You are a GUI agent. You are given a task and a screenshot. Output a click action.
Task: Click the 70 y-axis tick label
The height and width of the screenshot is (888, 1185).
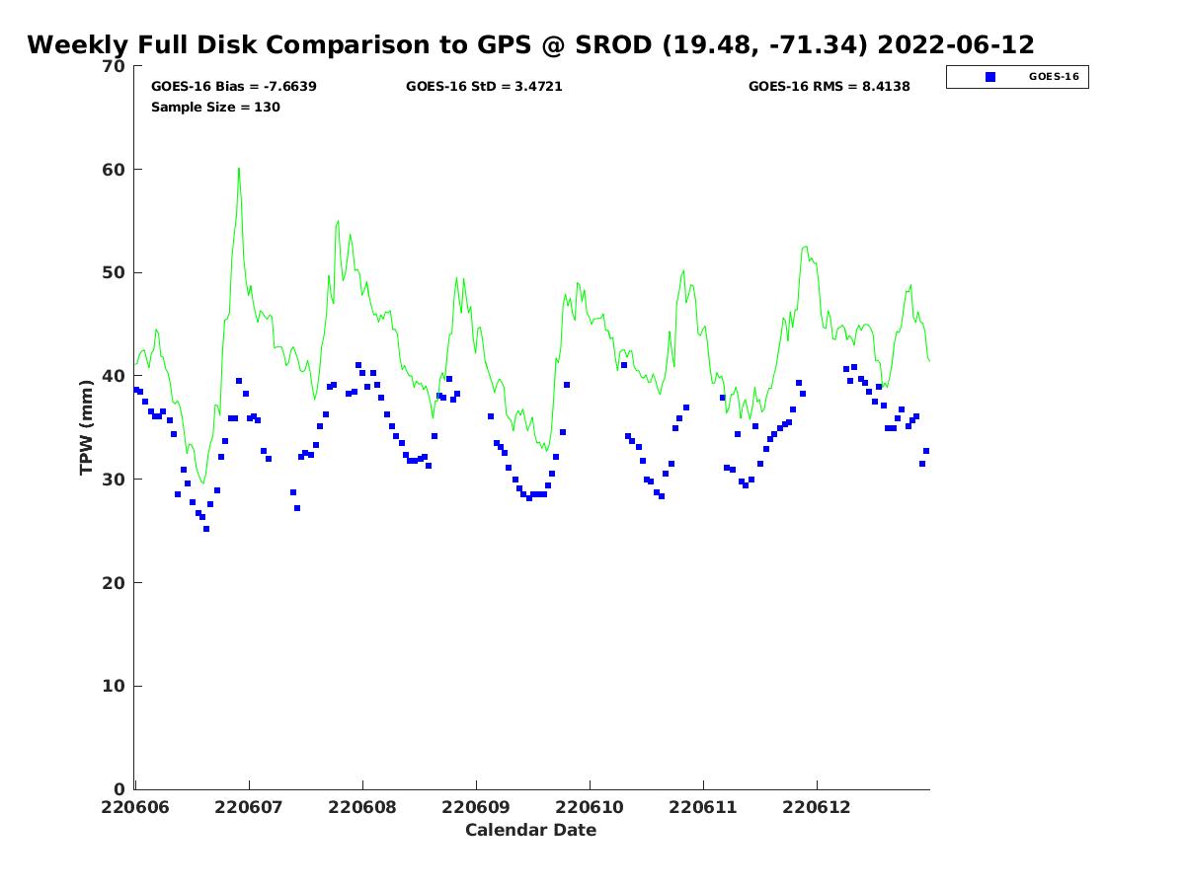[x=115, y=67]
